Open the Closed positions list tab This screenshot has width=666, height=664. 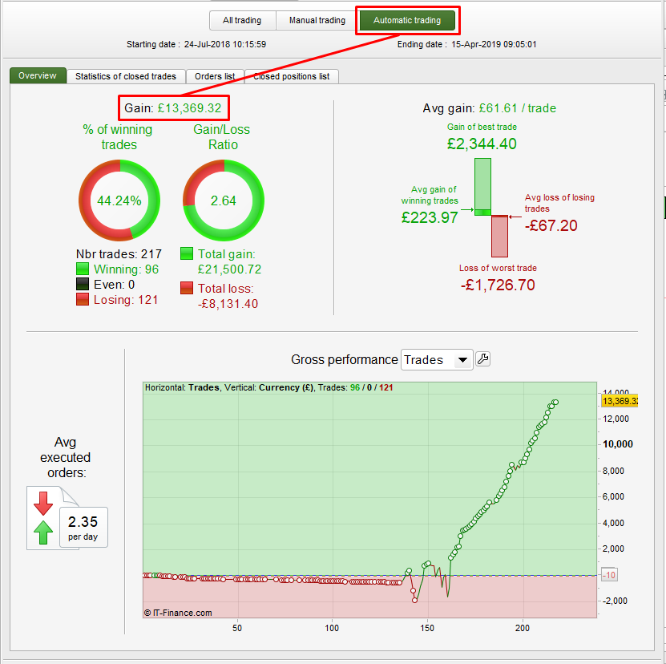point(292,76)
